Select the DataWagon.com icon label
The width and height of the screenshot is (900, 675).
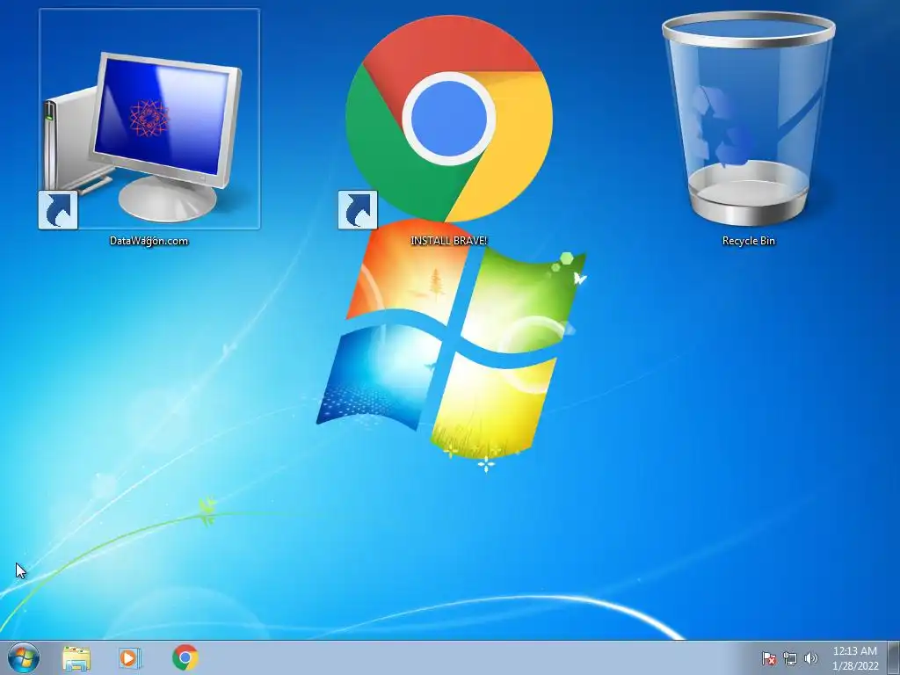149,241
